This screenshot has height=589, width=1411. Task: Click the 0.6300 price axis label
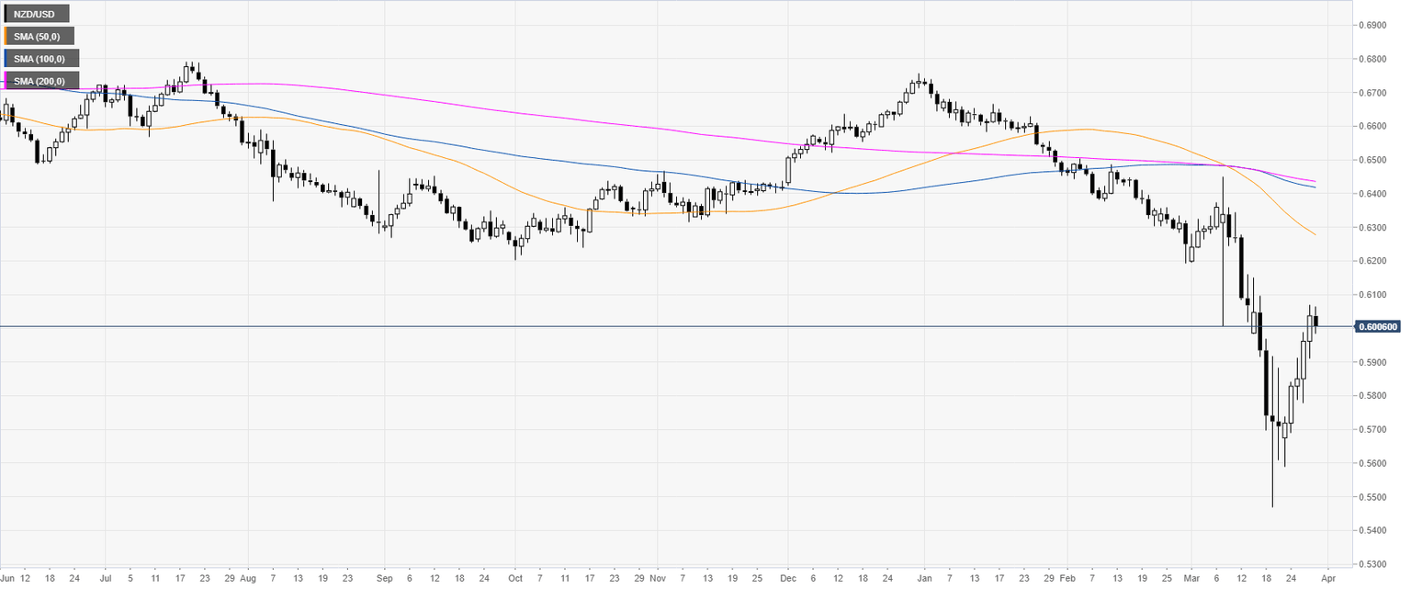[x=1373, y=228]
